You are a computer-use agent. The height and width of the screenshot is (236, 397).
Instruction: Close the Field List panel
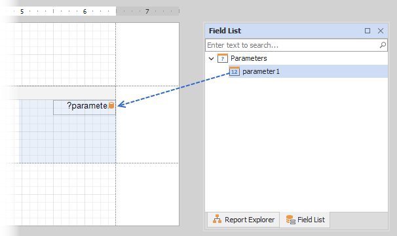click(381, 31)
